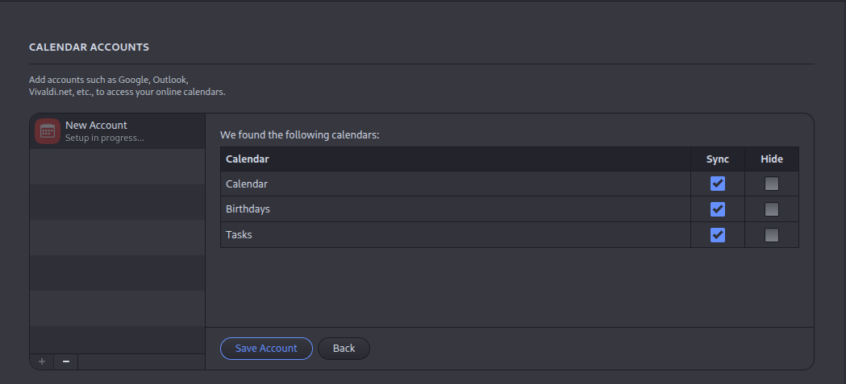Image resolution: width=846 pixels, height=384 pixels.
Task: Click the Calendar name in first table row
Action: (x=247, y=184)
